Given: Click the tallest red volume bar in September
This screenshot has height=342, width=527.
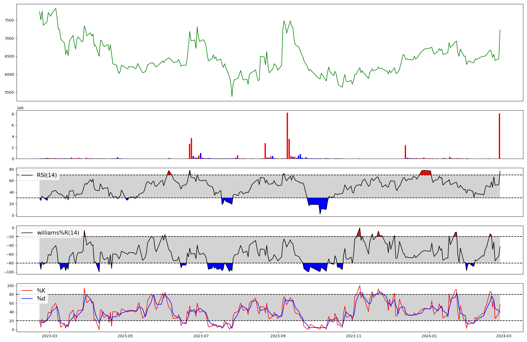Looking at the screenshot, I should click(287, 135).
